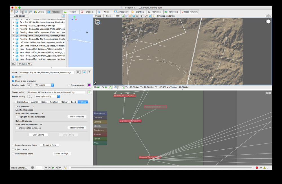The height and width of the screenshot is (184, 282).
Task: Open the Populate All dropdown button
Action: [25, 64]
